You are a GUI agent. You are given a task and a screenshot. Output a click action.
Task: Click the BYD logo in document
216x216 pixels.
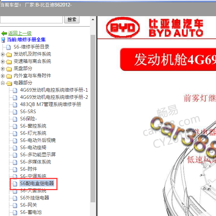[123, 27]
